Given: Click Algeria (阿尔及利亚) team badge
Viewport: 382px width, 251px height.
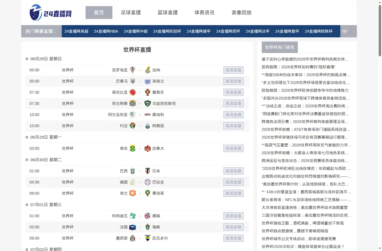Looking at the screenshot, I should click(133, 115).
